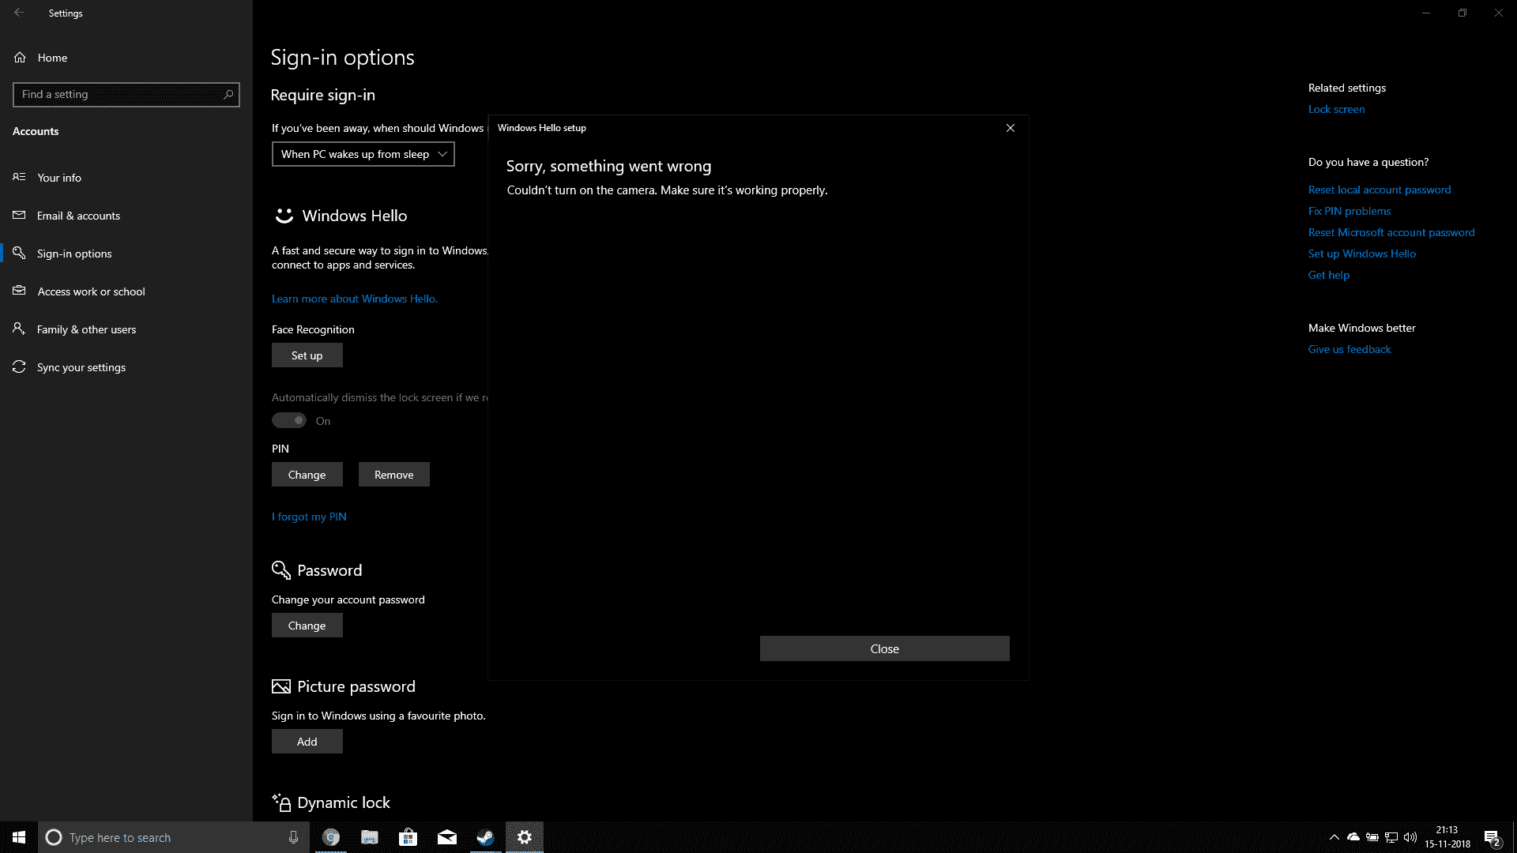The height and width of the screenshot is (853, 1517).
Task: Restore down the Settings window
Action: tap(1462, 13)
